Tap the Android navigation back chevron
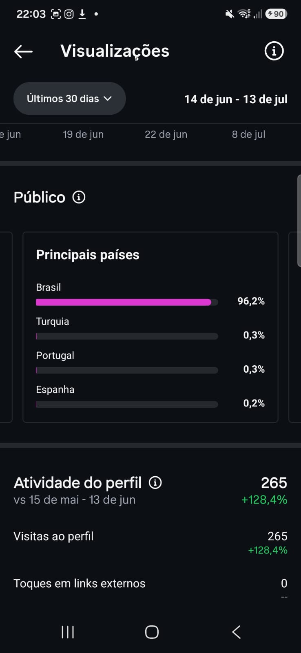The width and height of the screenshot is (301, 653). point(236,632)
